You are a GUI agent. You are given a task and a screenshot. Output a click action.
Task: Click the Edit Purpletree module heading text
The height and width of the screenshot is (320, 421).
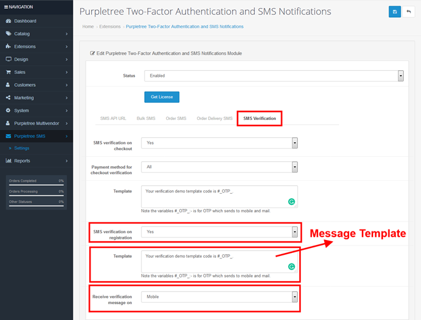click(169, 54)
